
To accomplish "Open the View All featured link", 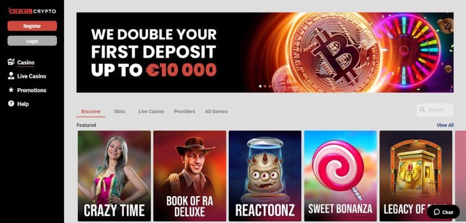I will click(x=445, y=125).
